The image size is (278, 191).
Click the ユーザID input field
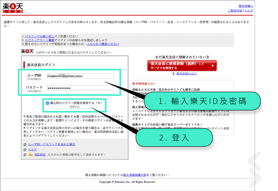point(80,76)
